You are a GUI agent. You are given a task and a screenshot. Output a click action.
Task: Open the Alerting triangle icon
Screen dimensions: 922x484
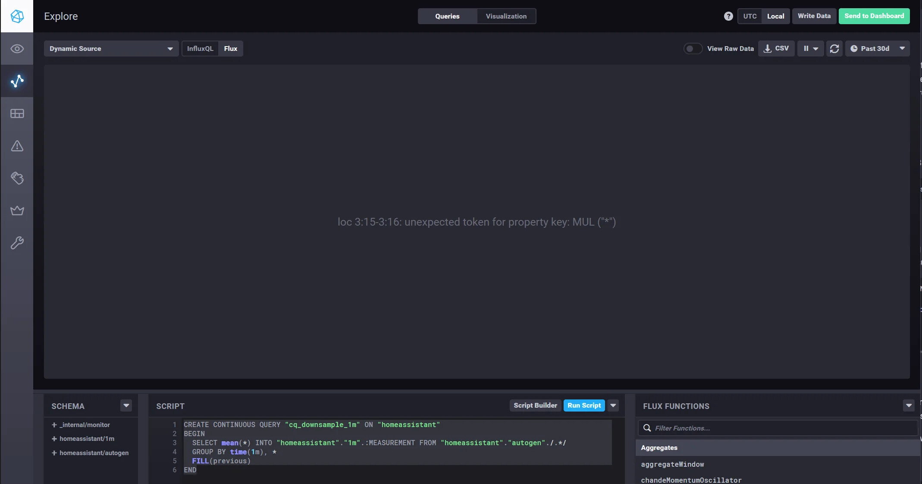click(17, 146)
